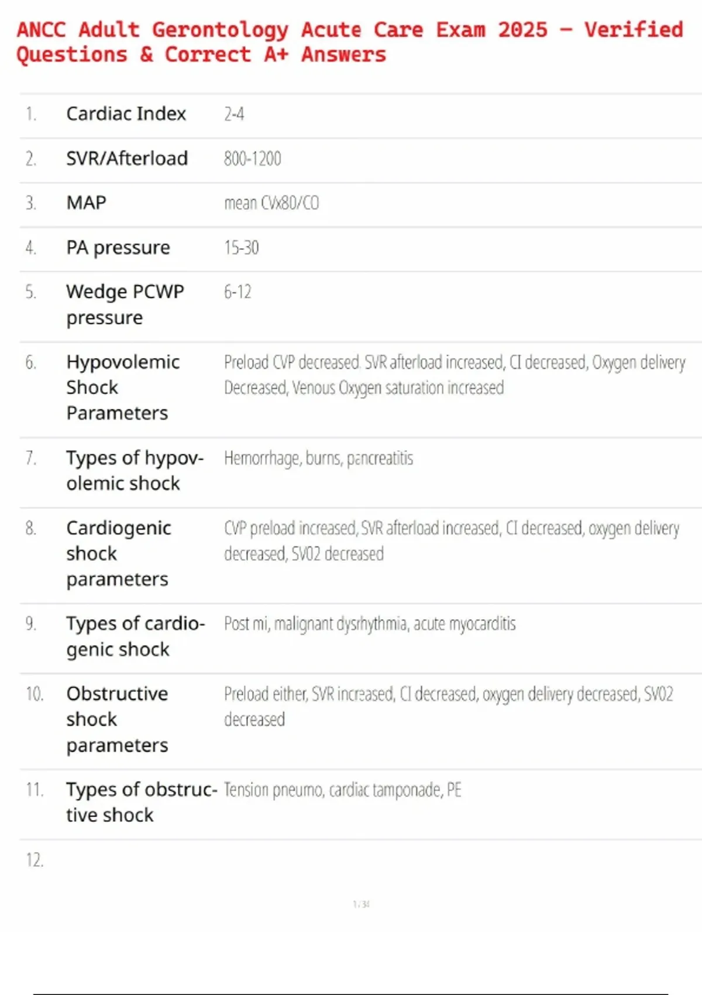Select the "Cardiogenic shock parameters" term
702x995 pixels.
click(x=119, y=553)
